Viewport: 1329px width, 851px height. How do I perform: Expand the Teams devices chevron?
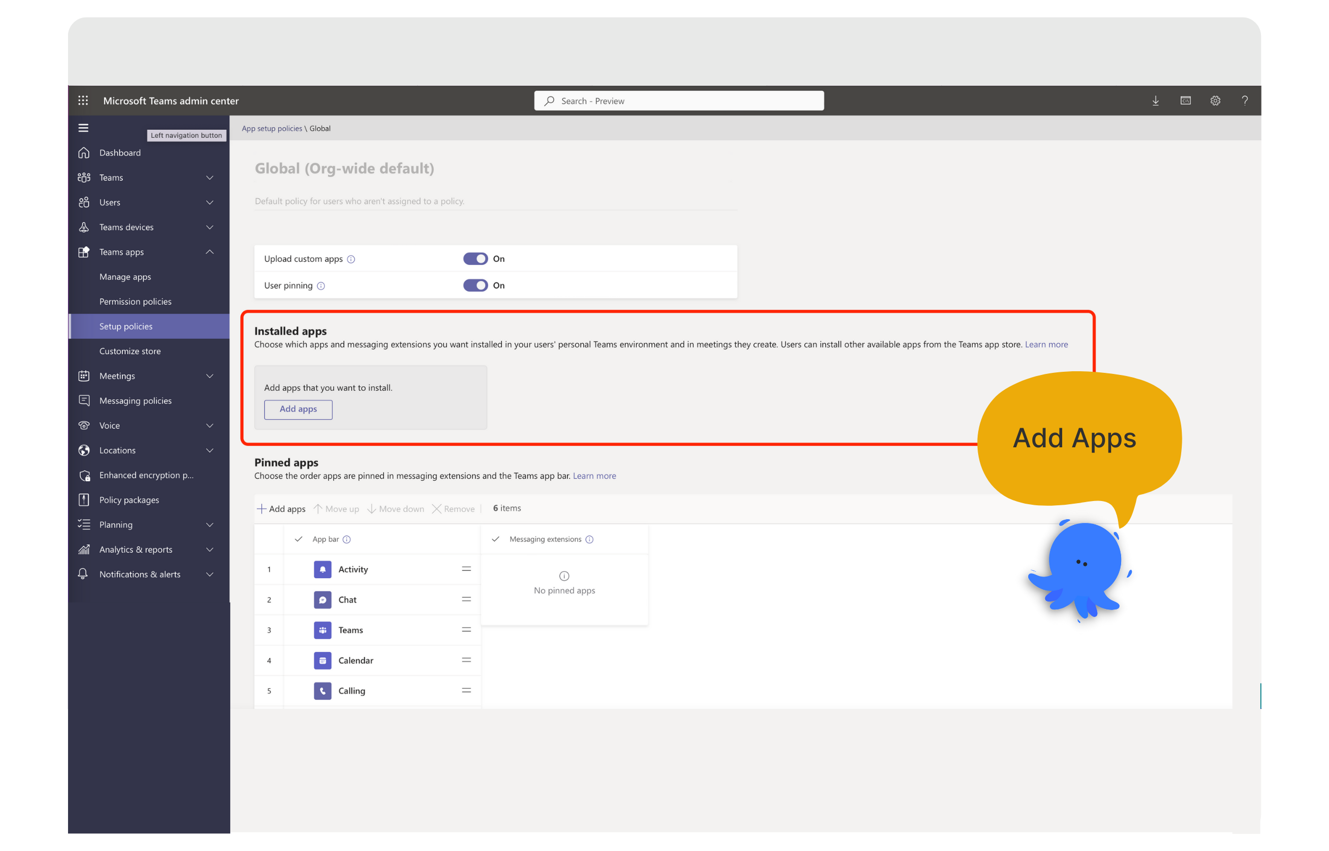[210, 227]
